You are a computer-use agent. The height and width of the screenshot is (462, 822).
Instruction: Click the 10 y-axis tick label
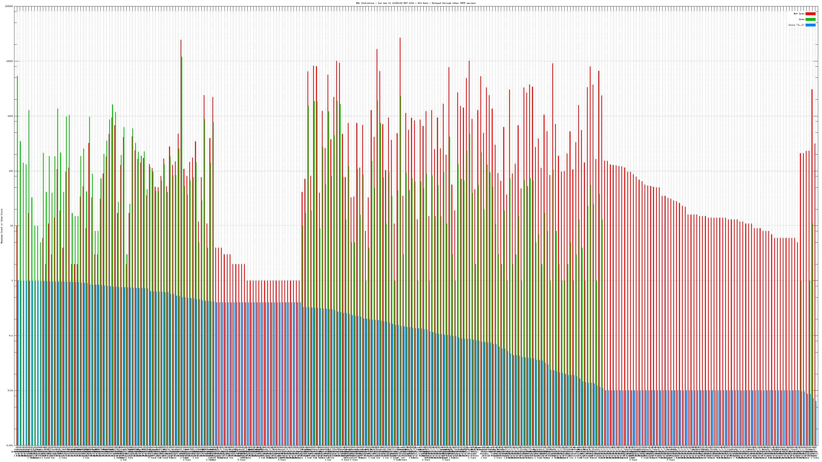tap(12, 226)
